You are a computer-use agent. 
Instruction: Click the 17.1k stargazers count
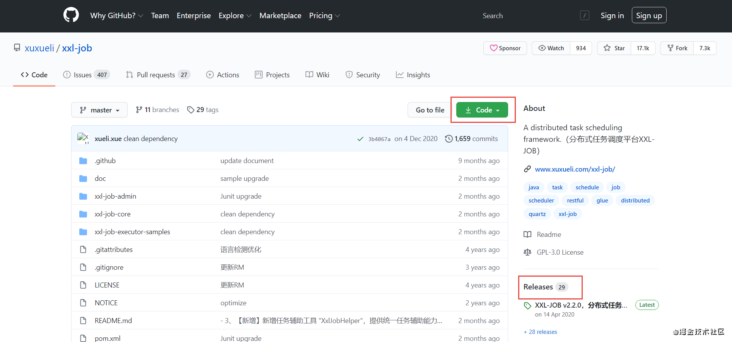(x=643, y=48)
